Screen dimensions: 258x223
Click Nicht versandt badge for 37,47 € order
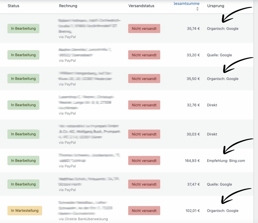tap(144, 184)
